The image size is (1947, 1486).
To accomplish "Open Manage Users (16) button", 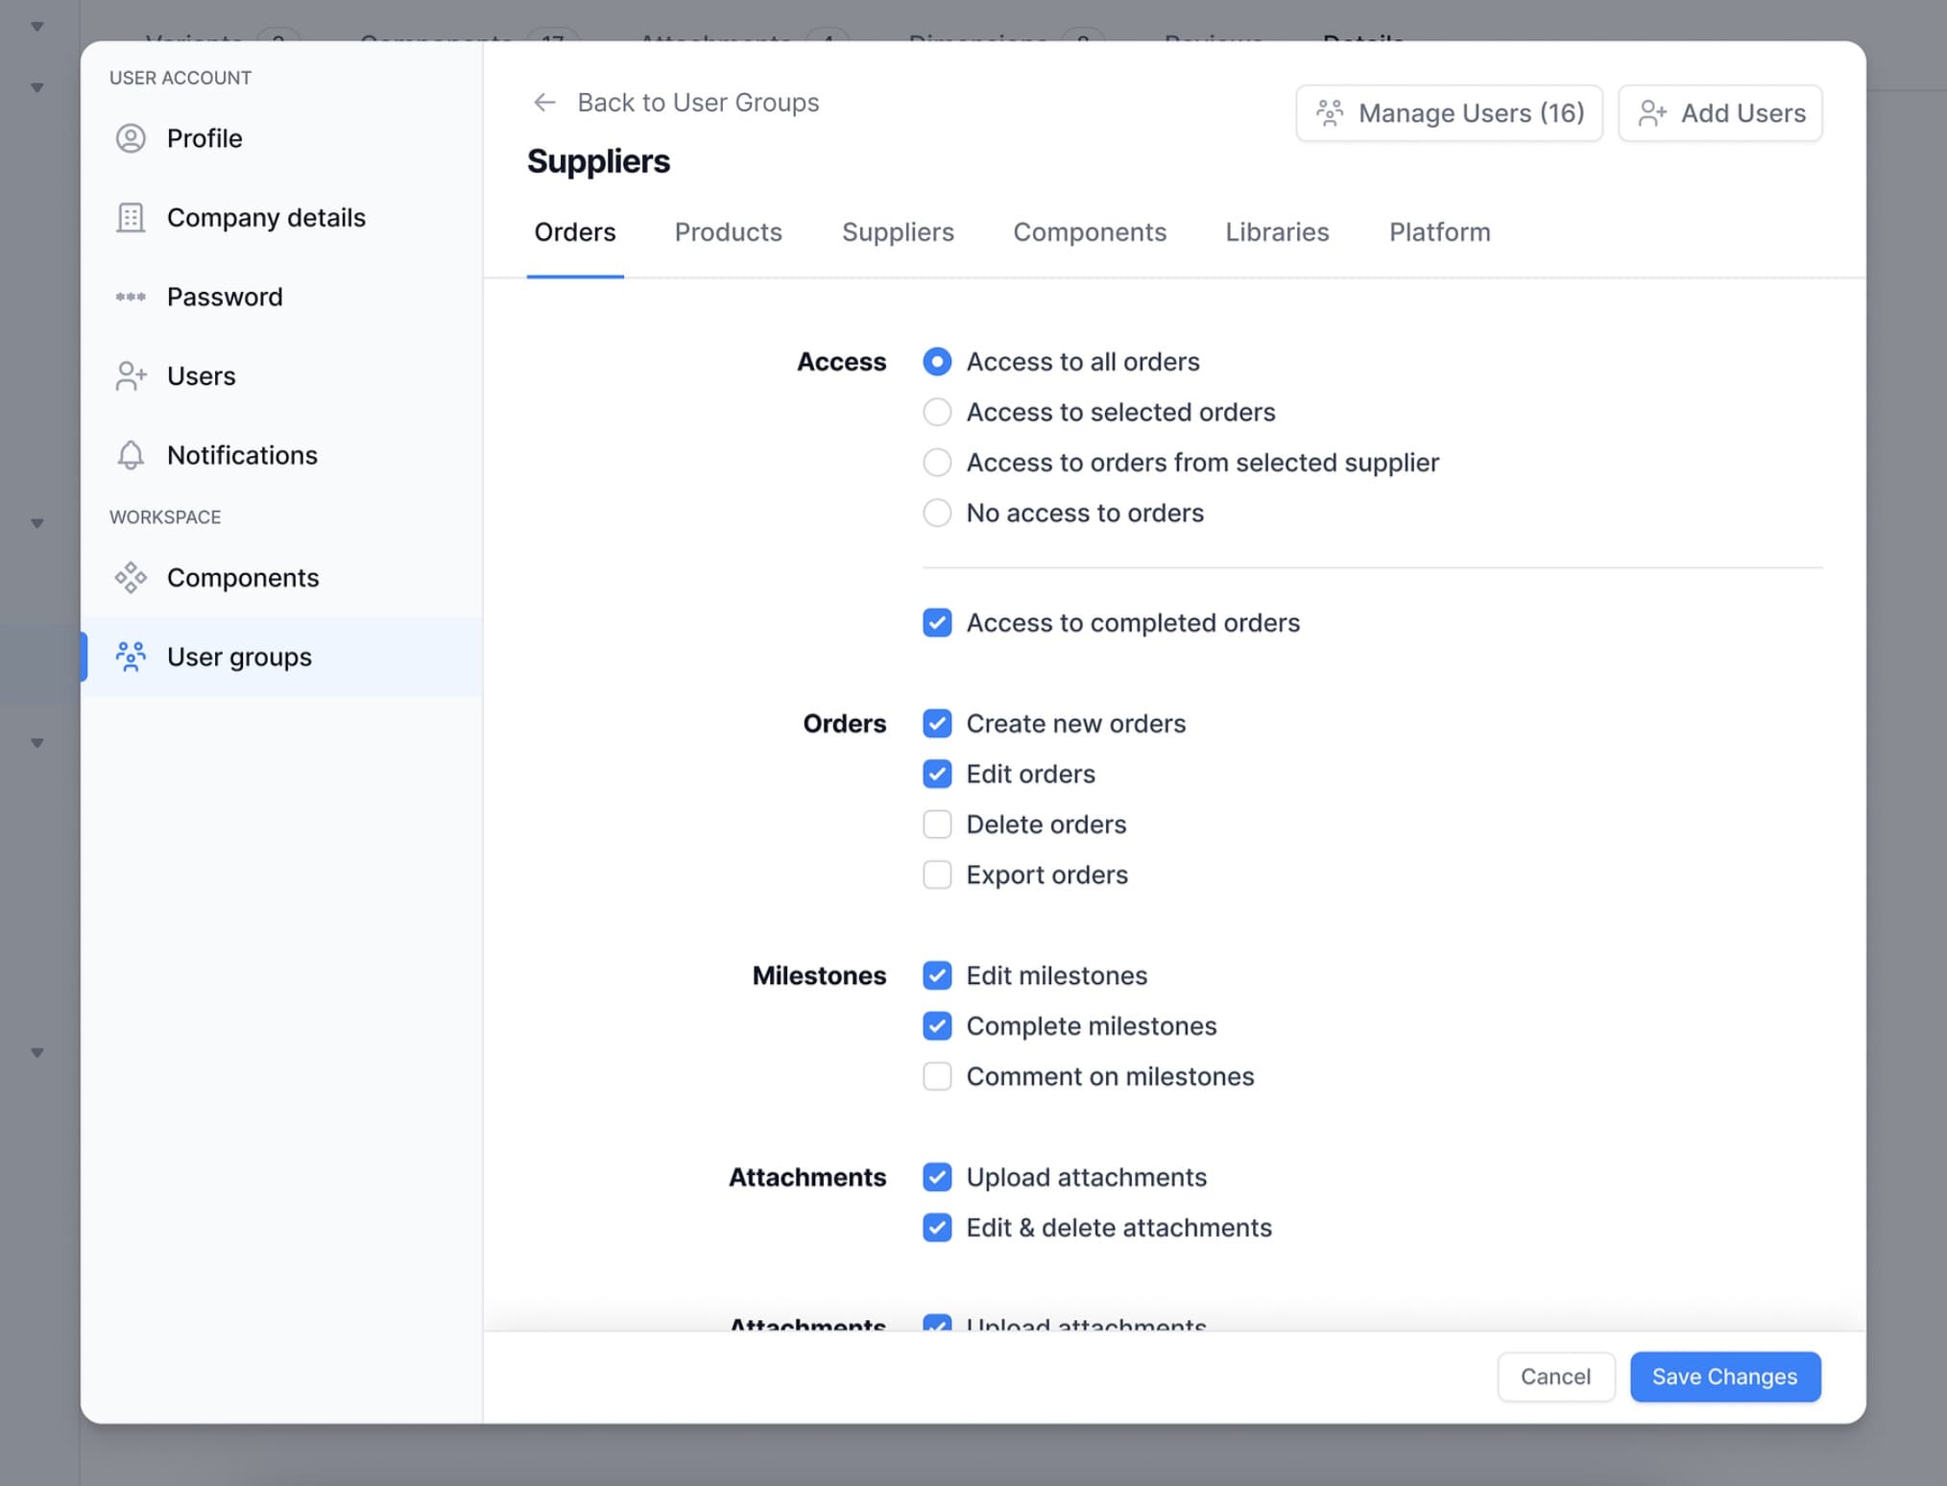I will (1449, 113).
